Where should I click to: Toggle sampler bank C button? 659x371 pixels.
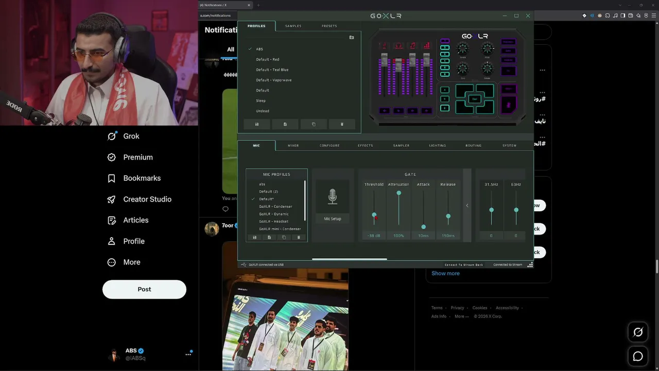(445, 108)
